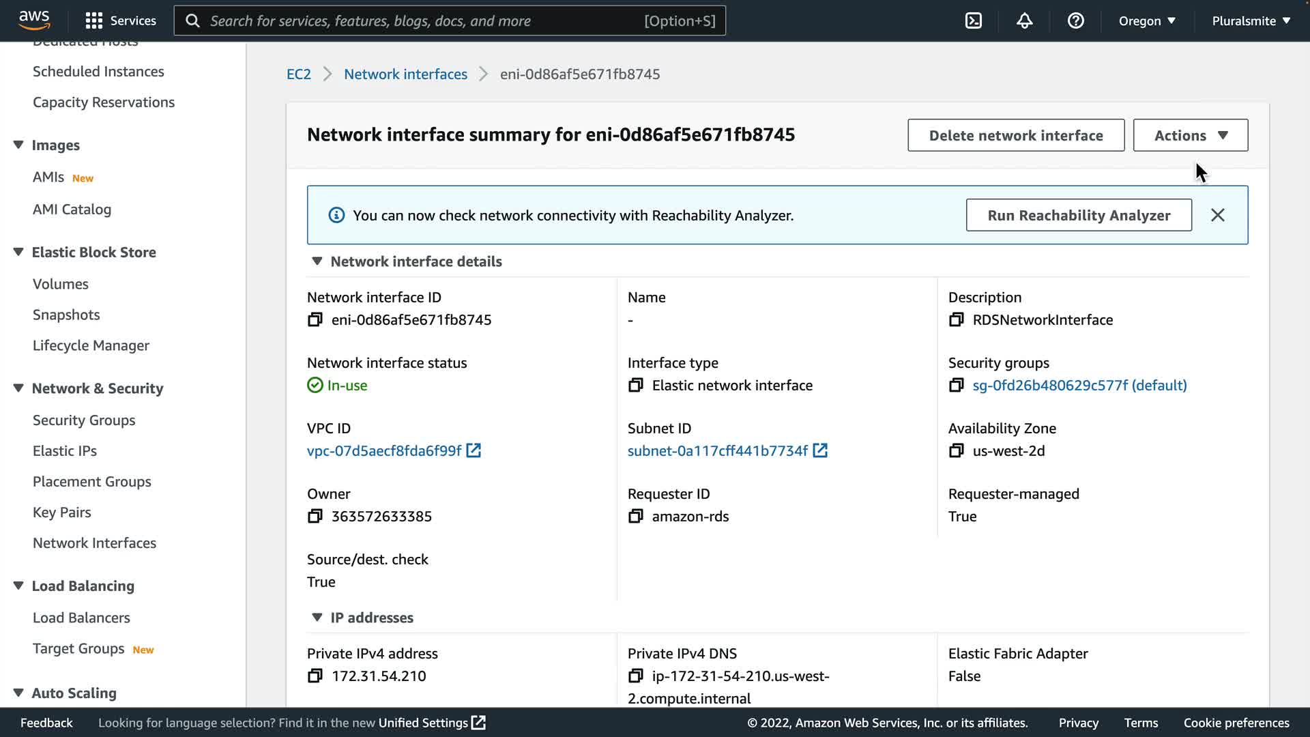The width and height of the screenshot is (1310, 737).
Task: Open the notifications bell
Action: (x=1024, y=20)
